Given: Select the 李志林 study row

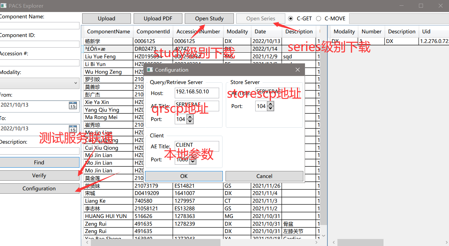Looking at the screenshot, I should pos(201,209).
